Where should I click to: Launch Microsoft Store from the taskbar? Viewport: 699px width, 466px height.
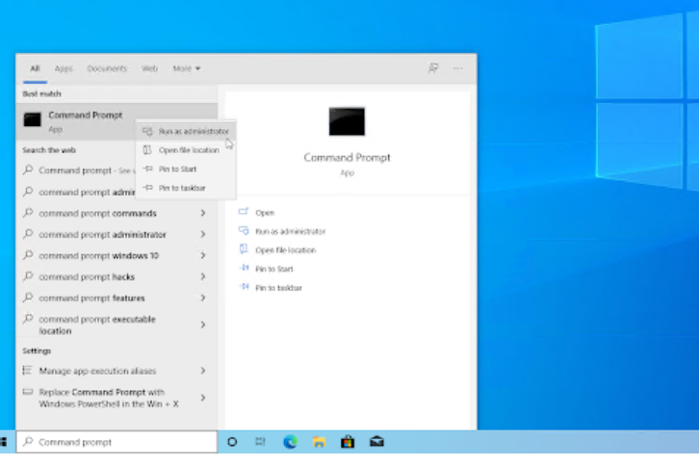tap(348, 442)
